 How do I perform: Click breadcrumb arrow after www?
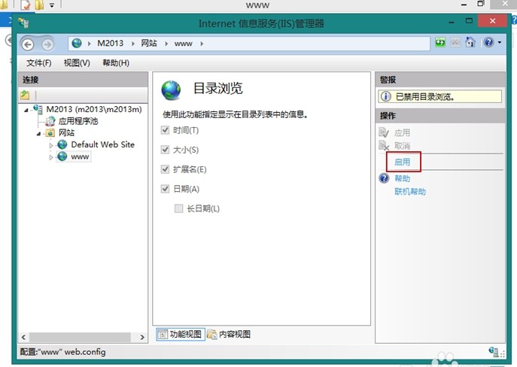coord(202,44)
